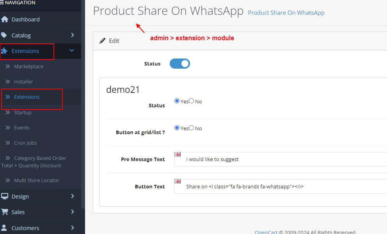Select No for Button at grid/list
387x234 pixels.
point(192,128)
